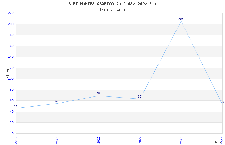The width and height of the screenshot is (225, 145).
Task: Select the 69 data point label
Action: (98, 93)
